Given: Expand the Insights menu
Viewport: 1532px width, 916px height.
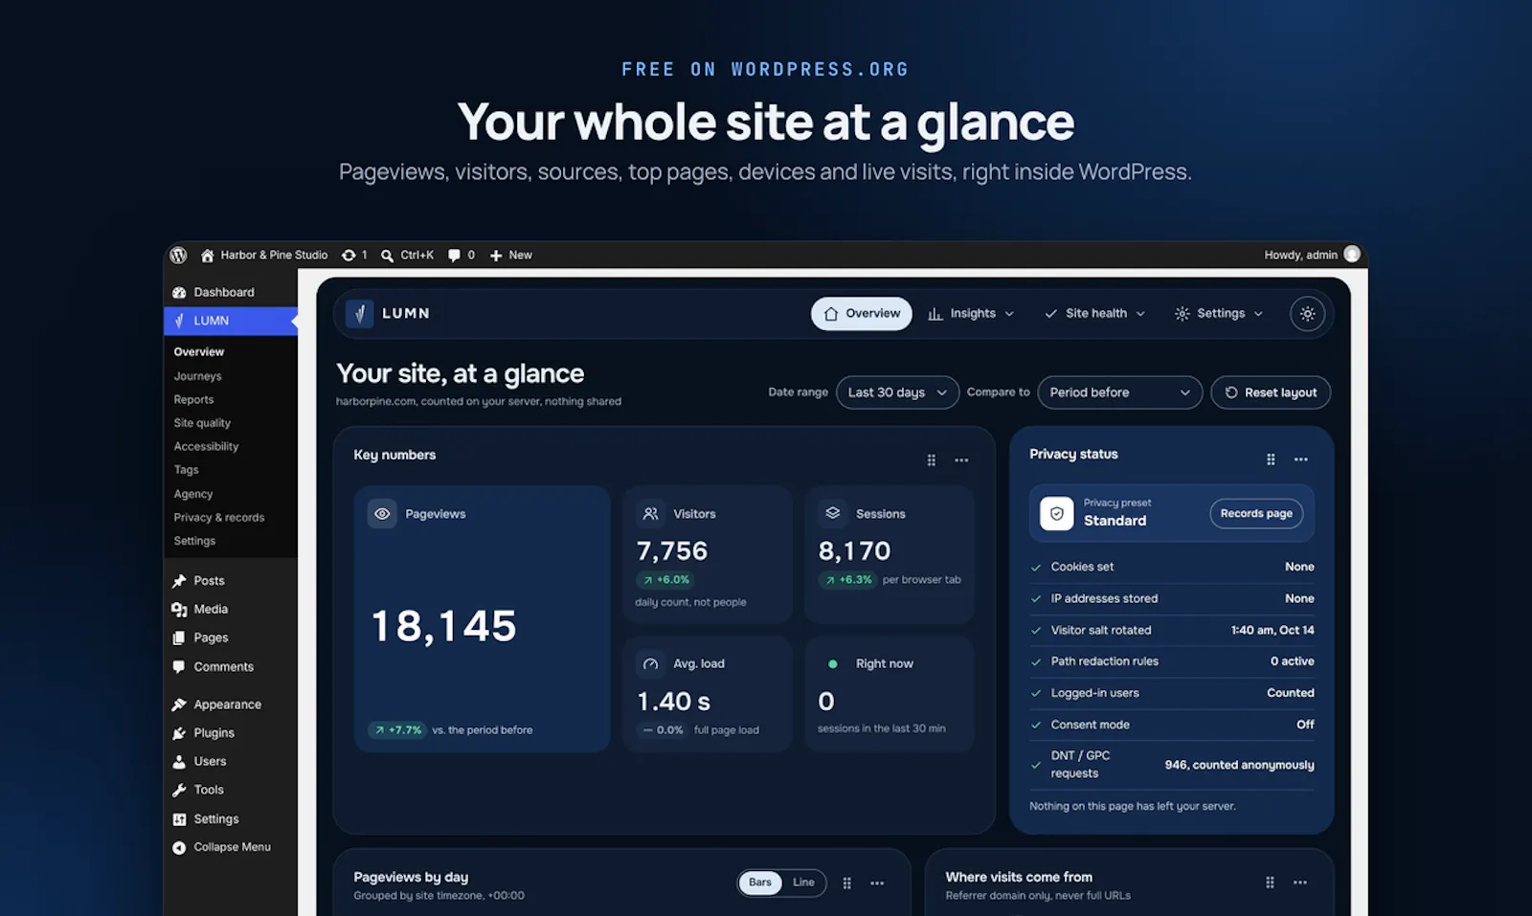Looking at the screenshot, I should [970, 313].
